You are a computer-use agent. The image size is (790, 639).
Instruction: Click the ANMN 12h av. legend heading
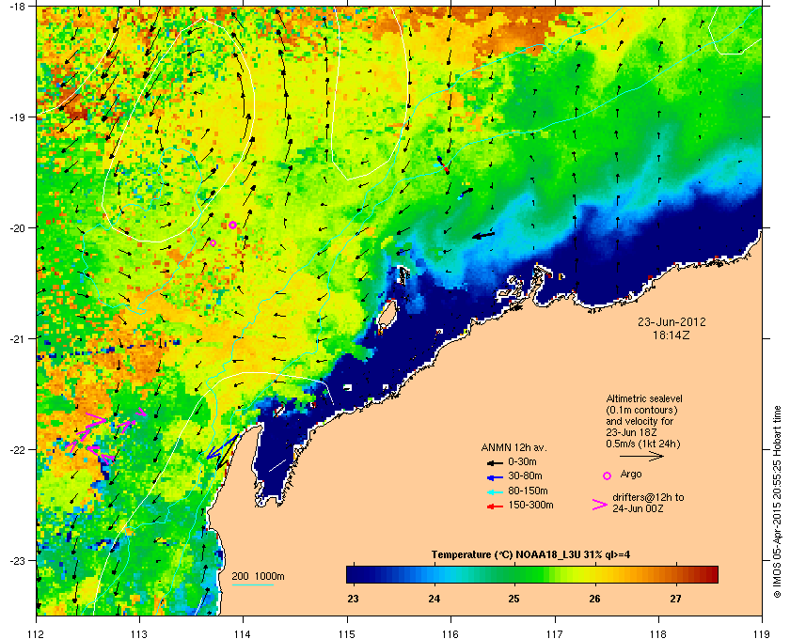513,447
